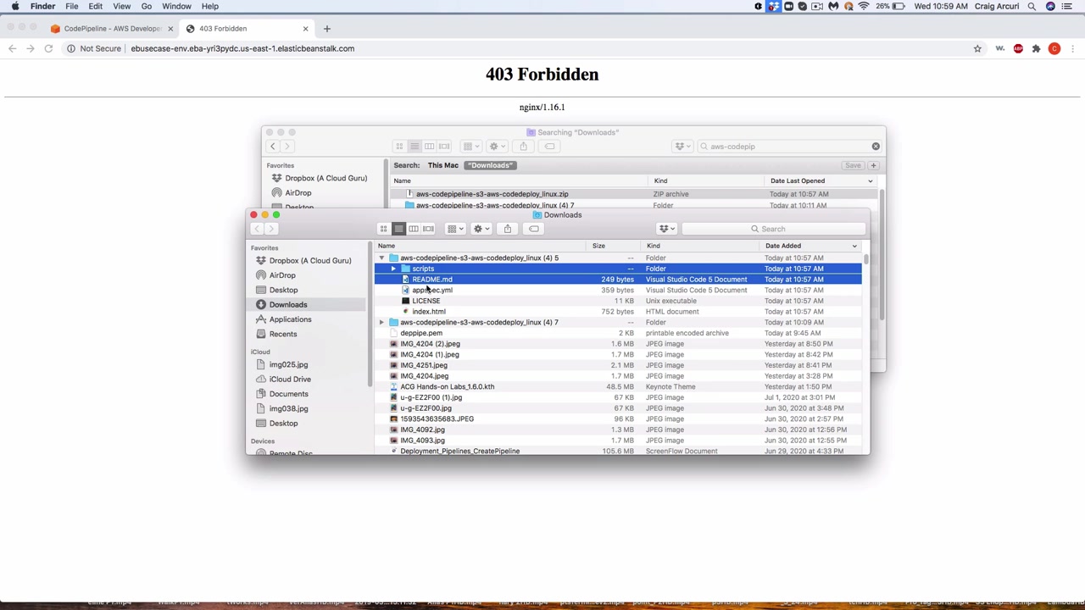Switch Downloads window to icon view
Viewport: 1085px width, 610px height.
(384, 229)
